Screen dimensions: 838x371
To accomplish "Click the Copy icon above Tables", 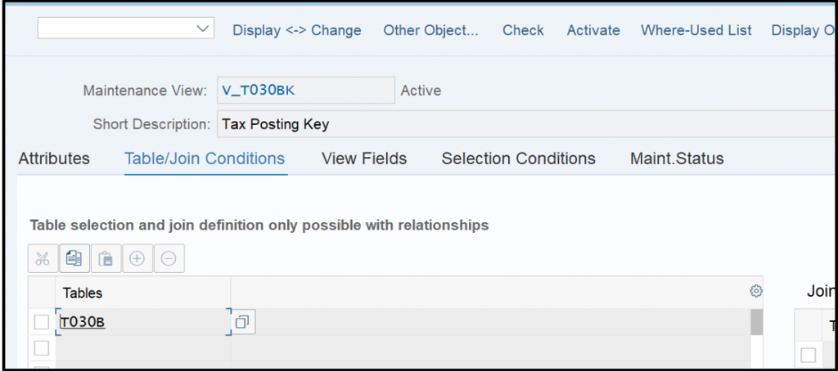I will pyautogui.click(x=74, y=259).
